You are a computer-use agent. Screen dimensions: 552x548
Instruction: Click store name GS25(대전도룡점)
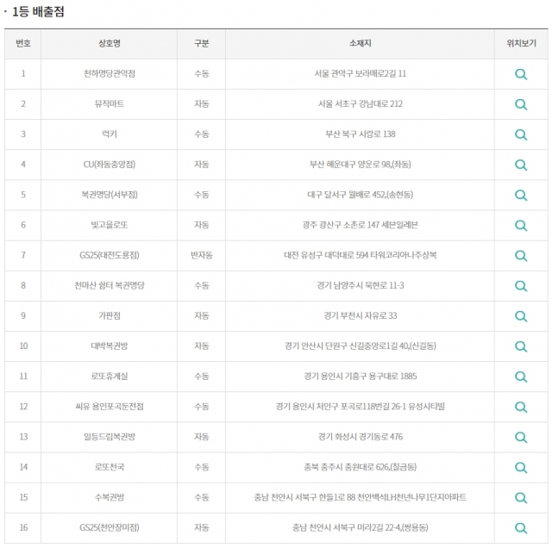(110, 255)
